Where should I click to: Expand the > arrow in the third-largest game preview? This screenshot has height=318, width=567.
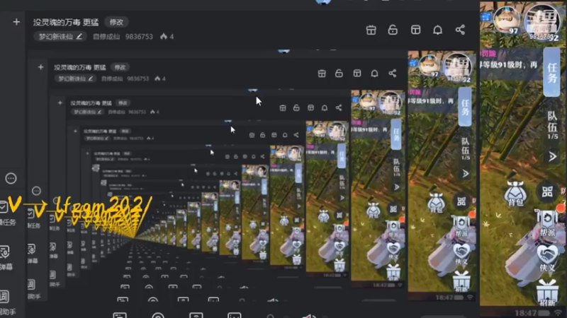pos(397,187)
